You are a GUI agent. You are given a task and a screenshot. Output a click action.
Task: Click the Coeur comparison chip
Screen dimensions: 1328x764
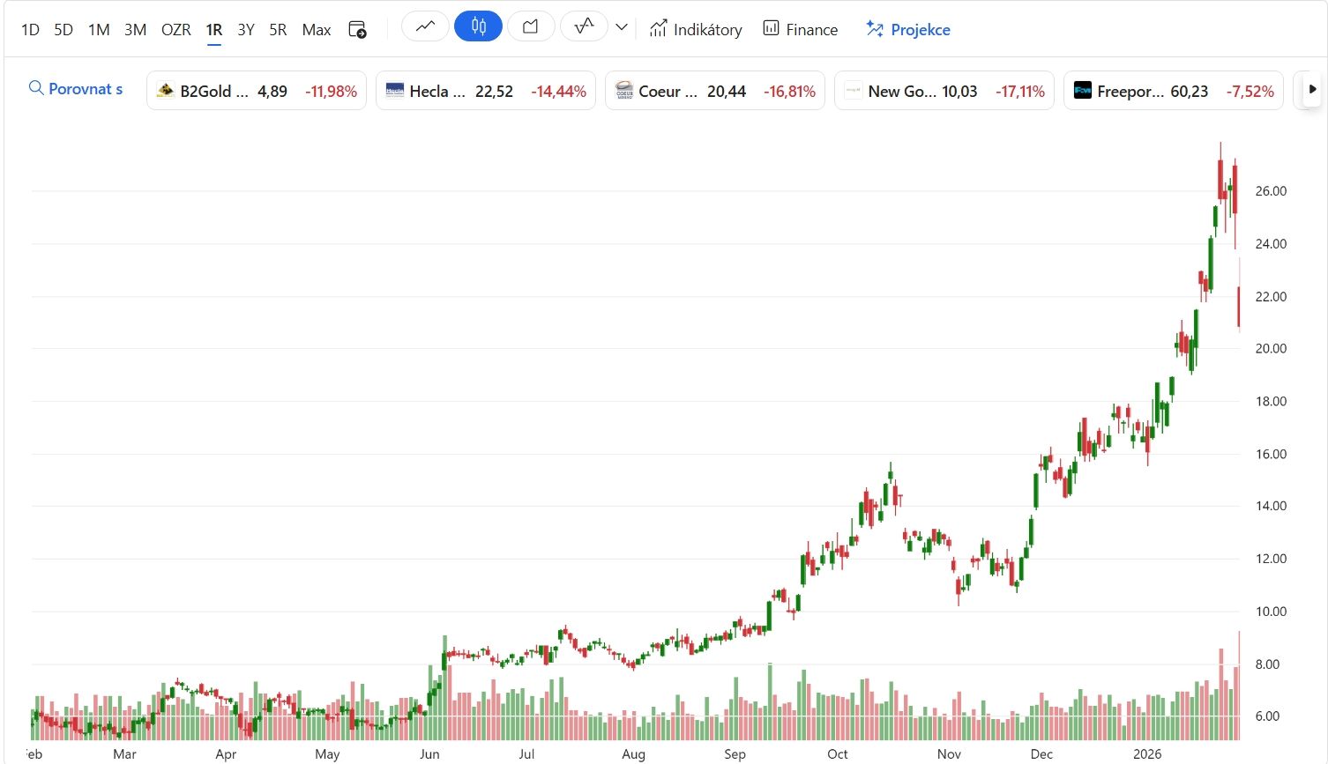pos(714,90)
